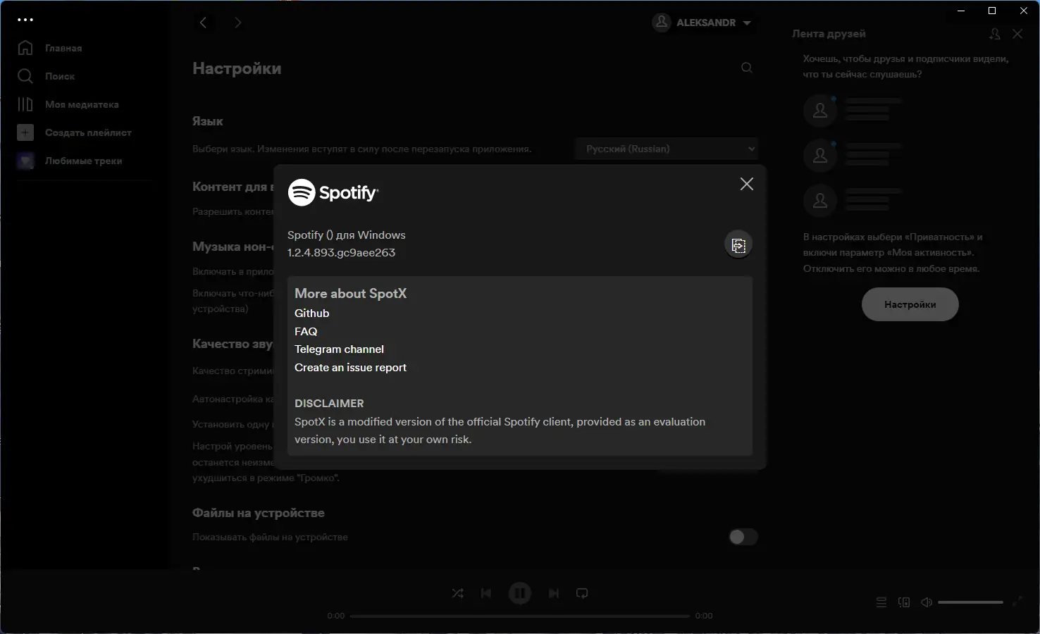Open the FAQ link

[x=306, y=331]
